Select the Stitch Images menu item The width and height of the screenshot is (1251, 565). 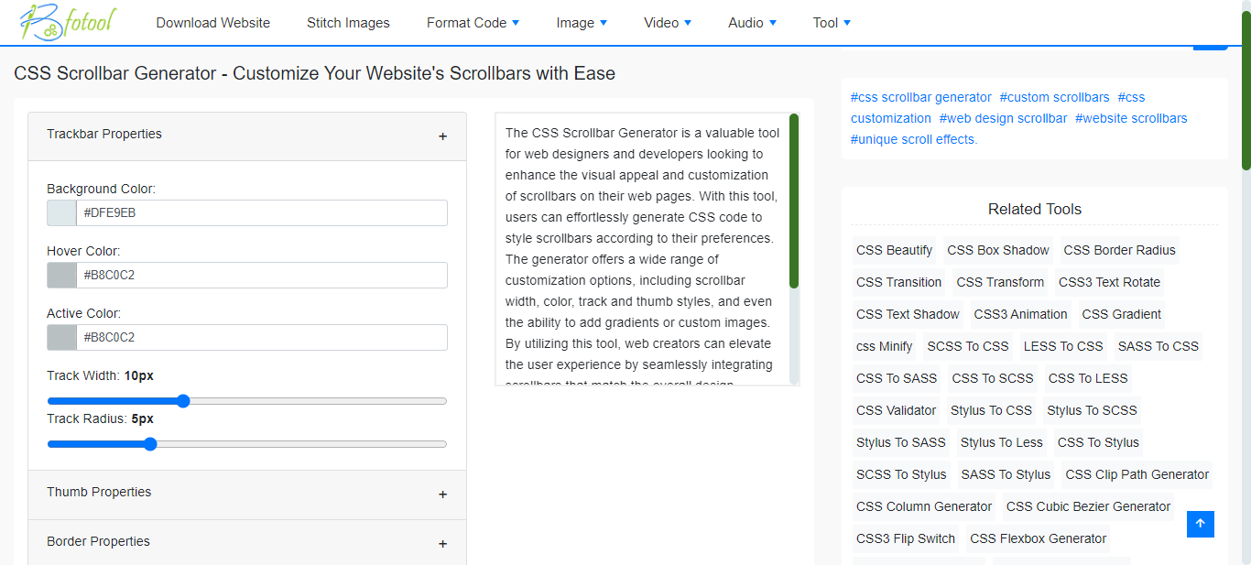348,22
